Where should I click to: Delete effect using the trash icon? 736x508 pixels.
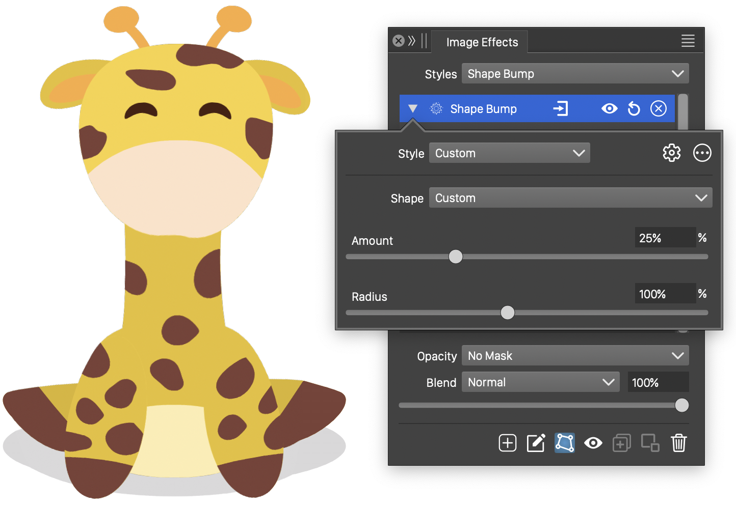click(x=678, y=443)
